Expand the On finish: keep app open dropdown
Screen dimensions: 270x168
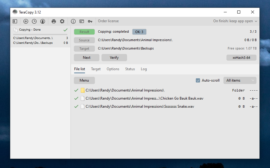tap(235, 21)
